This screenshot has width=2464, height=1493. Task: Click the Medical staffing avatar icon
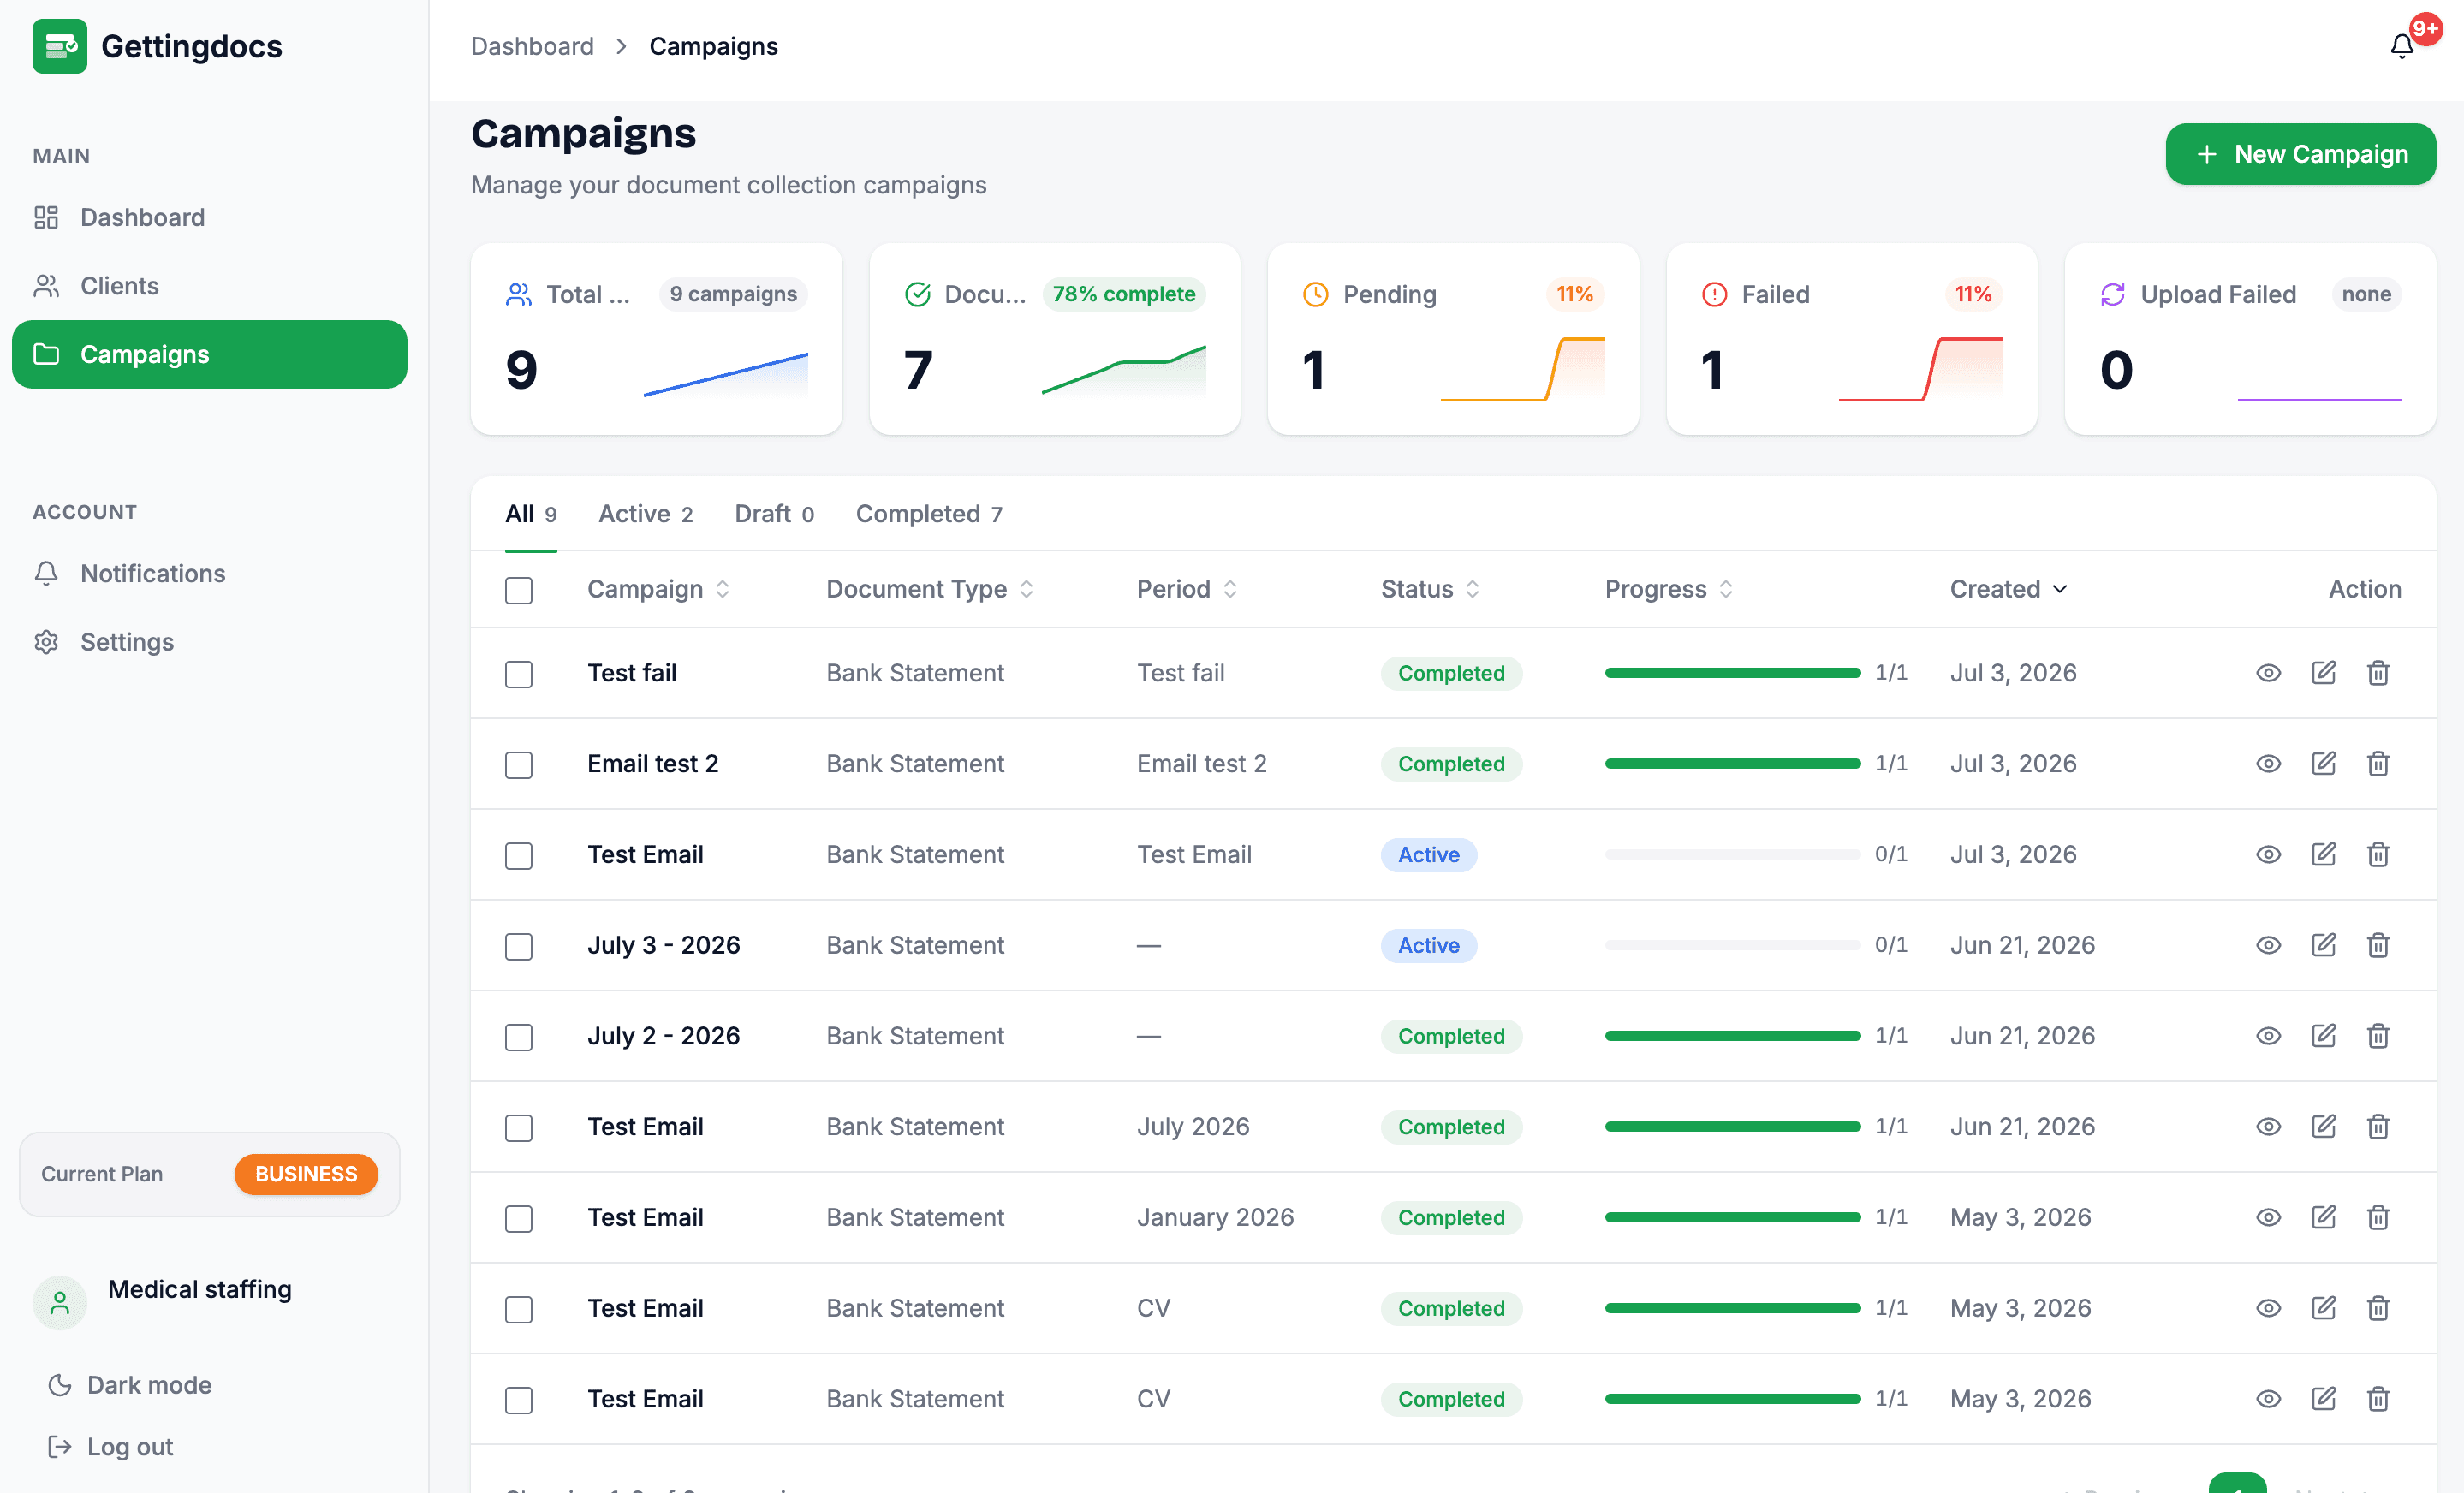[x=60, y=1303]
